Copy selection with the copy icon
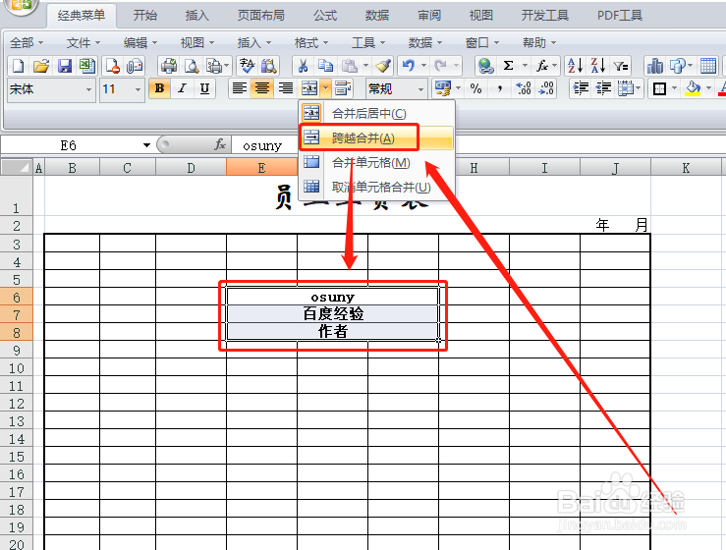 (325, 66)
